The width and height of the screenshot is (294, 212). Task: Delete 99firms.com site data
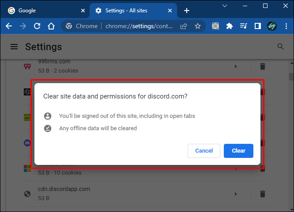click(263, 66)
